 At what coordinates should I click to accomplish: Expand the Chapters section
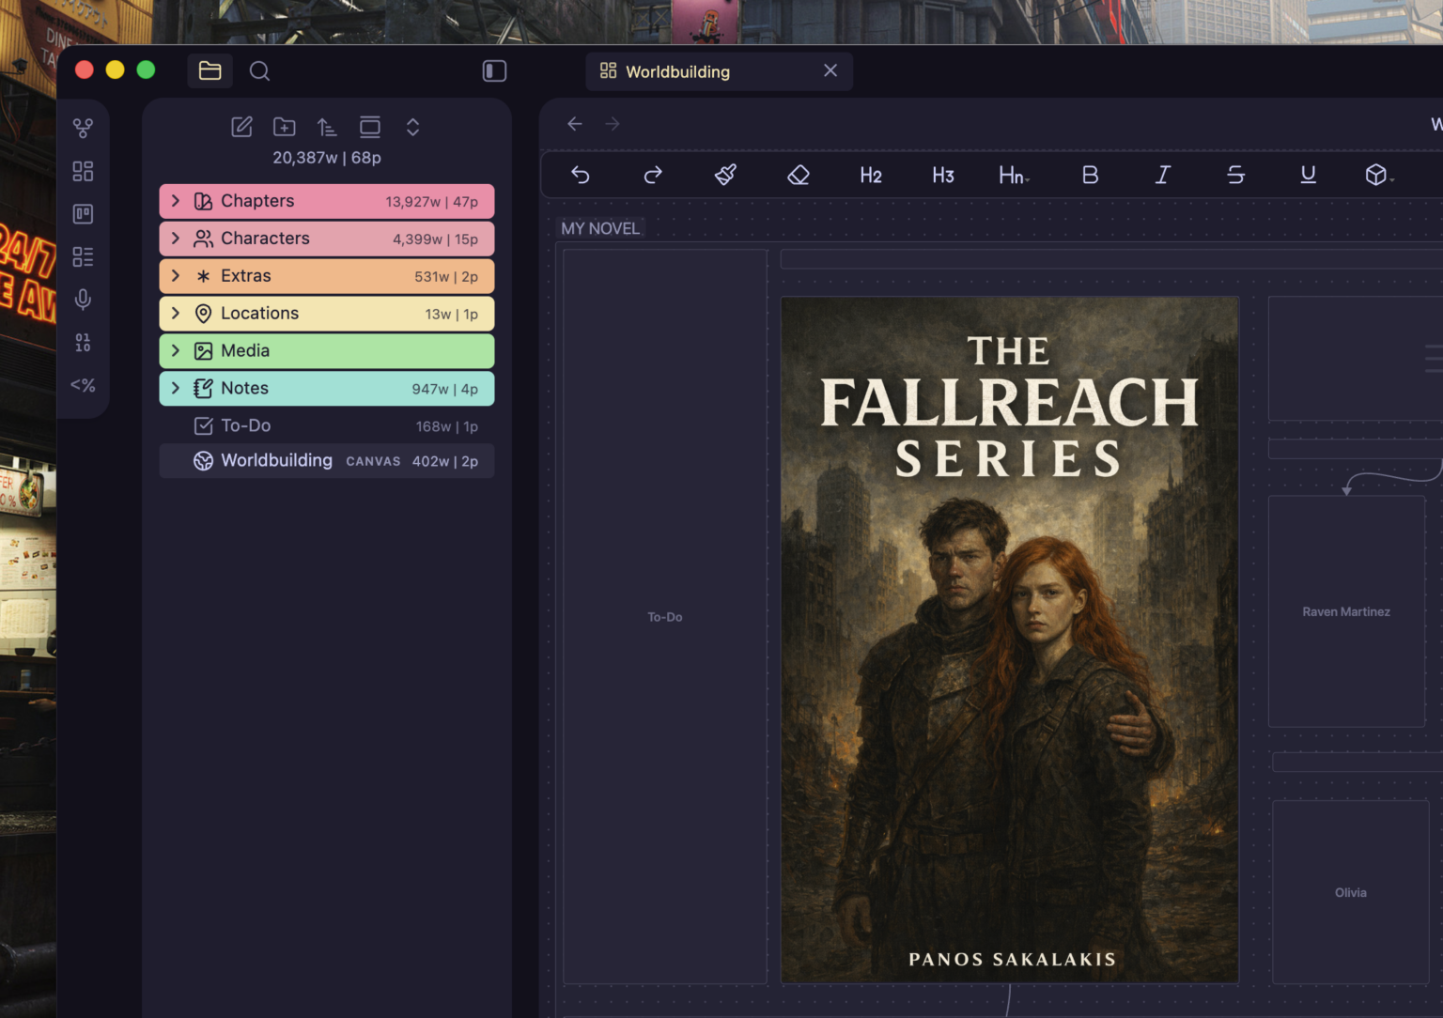(x=176, y=200)
